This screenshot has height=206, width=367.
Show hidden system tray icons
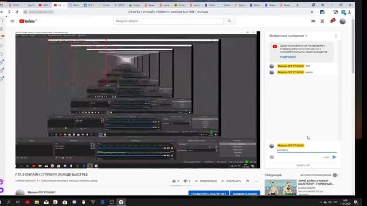click(x=321, y=202)
